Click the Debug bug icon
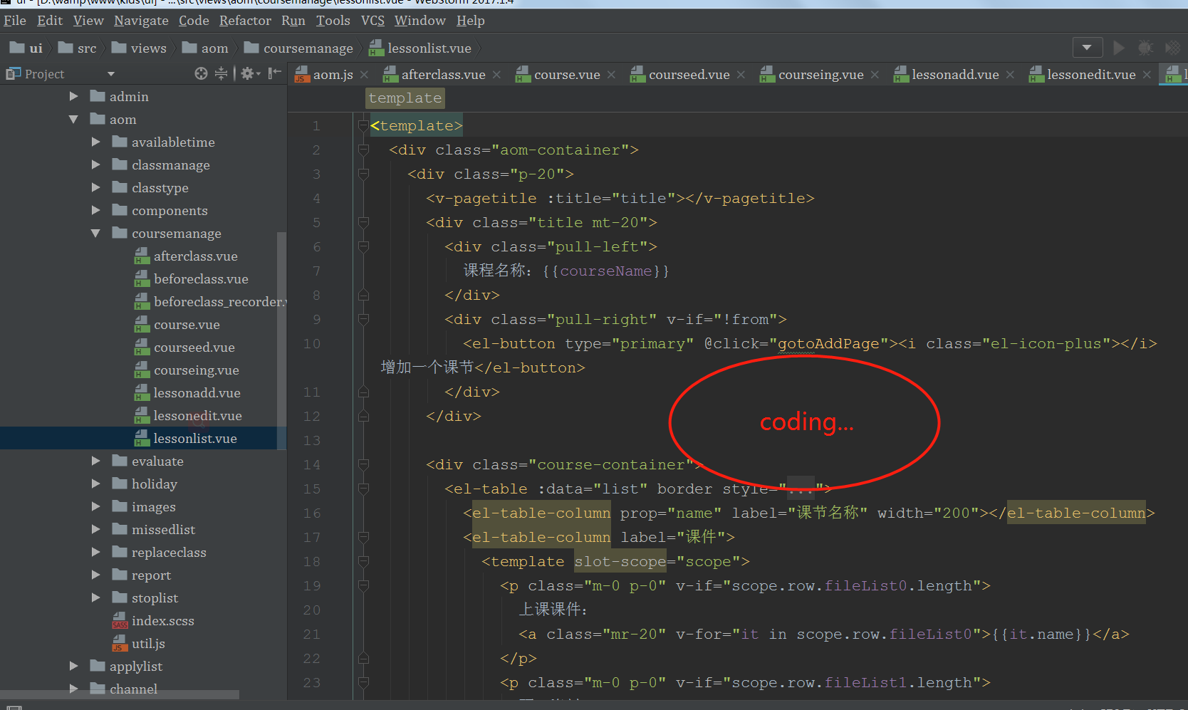Viewport: 1188px width, 710px height. (x=1145, y=48)
